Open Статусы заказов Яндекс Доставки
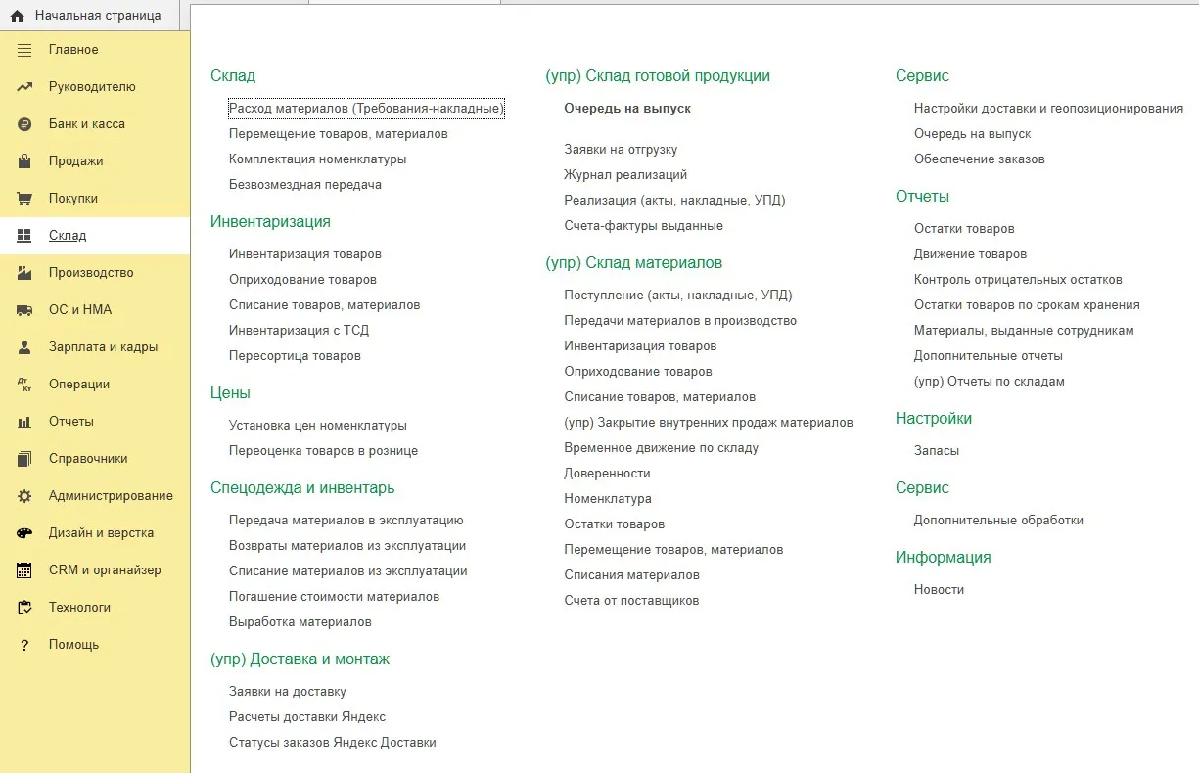The width and height of the screenshot is (1199, 773). [x=333, y=743]
